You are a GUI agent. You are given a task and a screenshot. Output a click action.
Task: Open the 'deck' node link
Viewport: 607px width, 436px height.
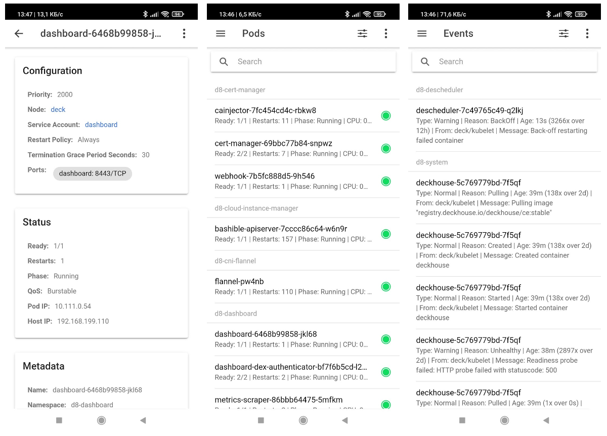coord(58,110)
